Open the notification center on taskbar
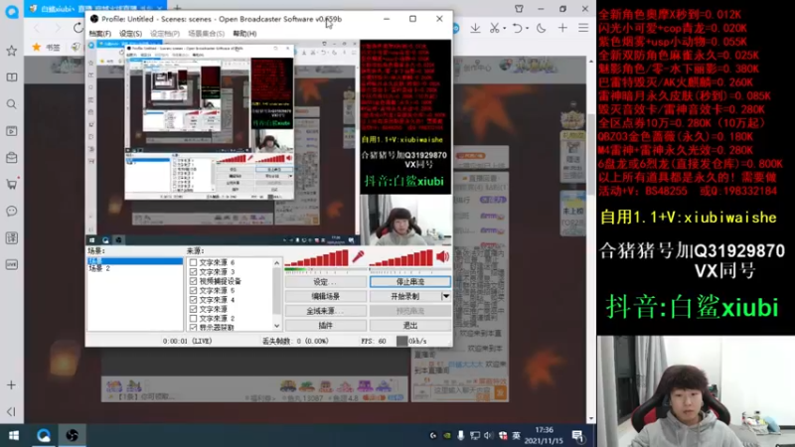The image size is (795, 447). (578, 435)
